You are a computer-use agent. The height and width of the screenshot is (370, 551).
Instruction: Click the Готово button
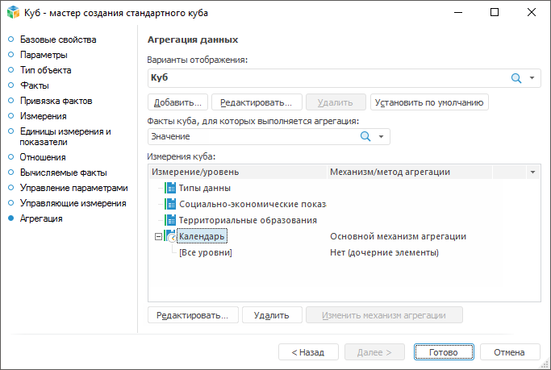click(x=443, y=352)
